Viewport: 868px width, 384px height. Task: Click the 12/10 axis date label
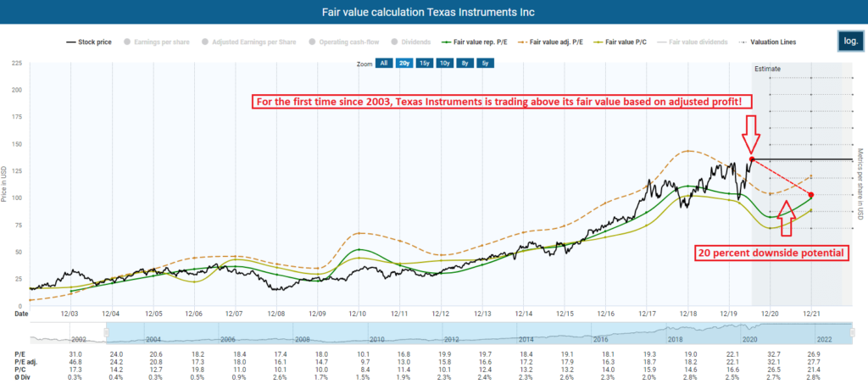(x=359, y=314)
